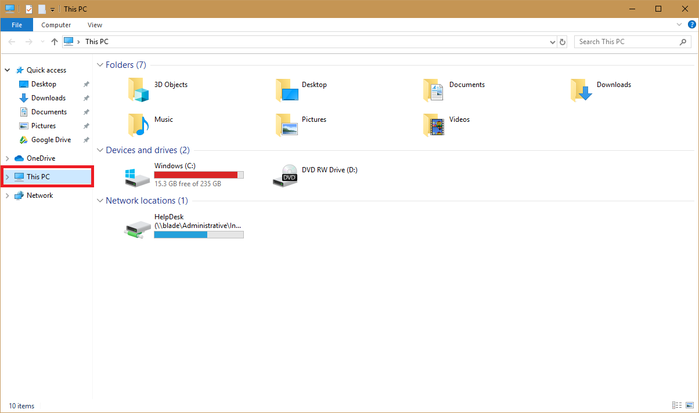This screenshot has height=413, width=699.
Task: Collapse the Folders (7) group
Action: tap(100, 65)
